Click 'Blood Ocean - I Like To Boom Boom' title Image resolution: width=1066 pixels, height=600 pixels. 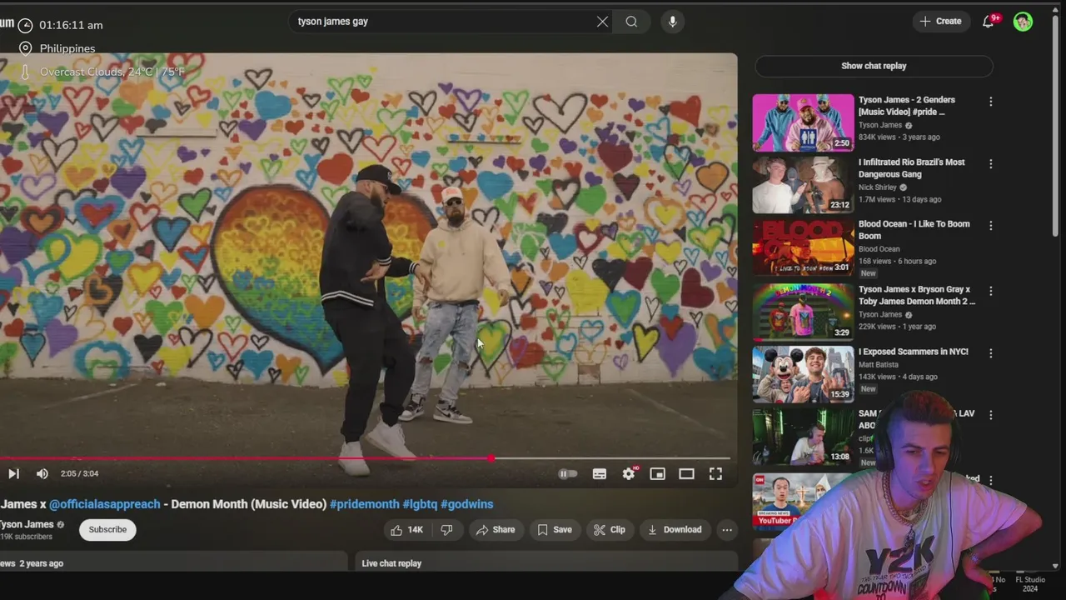[914, 230]
